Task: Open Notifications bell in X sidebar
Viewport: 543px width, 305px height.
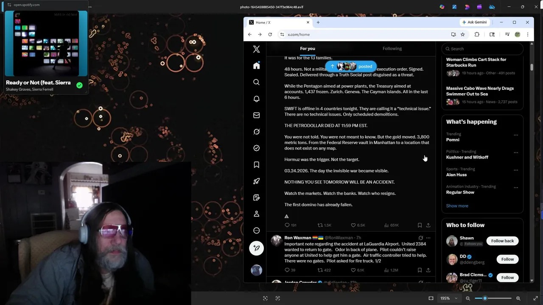Action: pyautogui.click(x=256, y=99)
